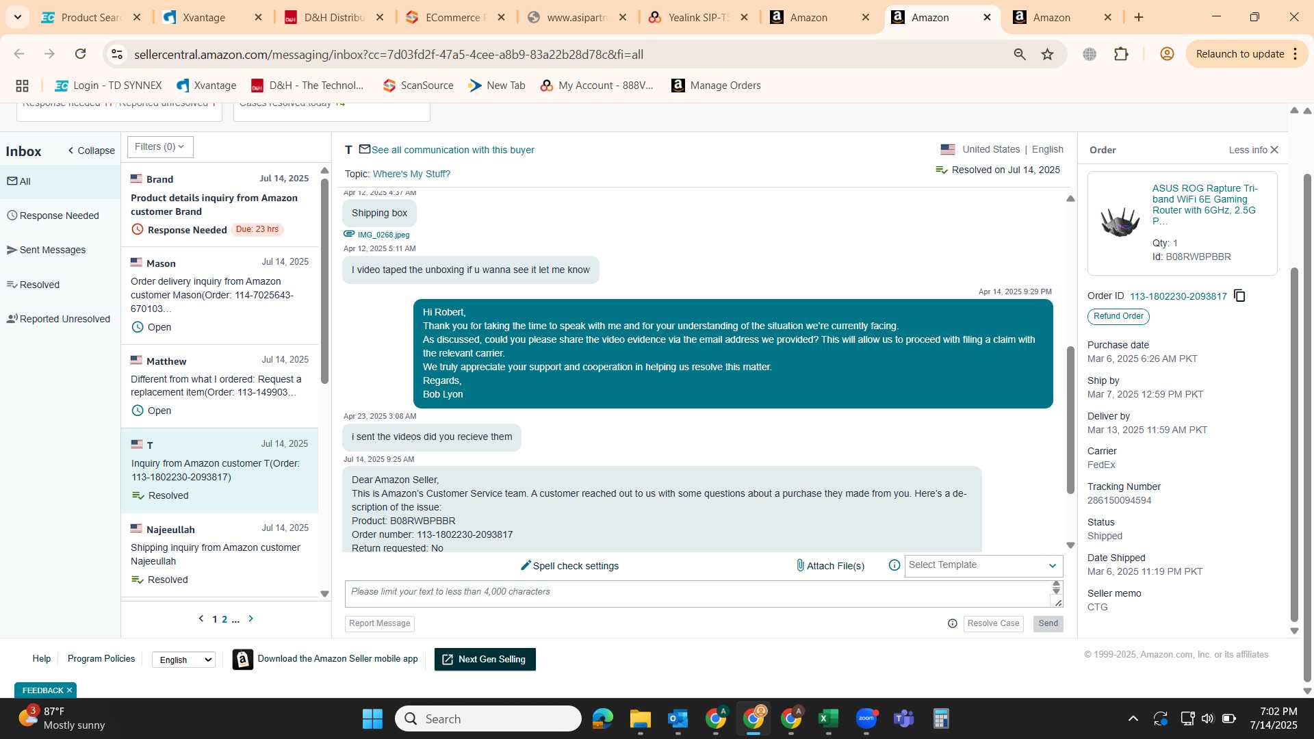
Task: Switch to the Xvantage browser tab
Action: (x=212, y=18)
